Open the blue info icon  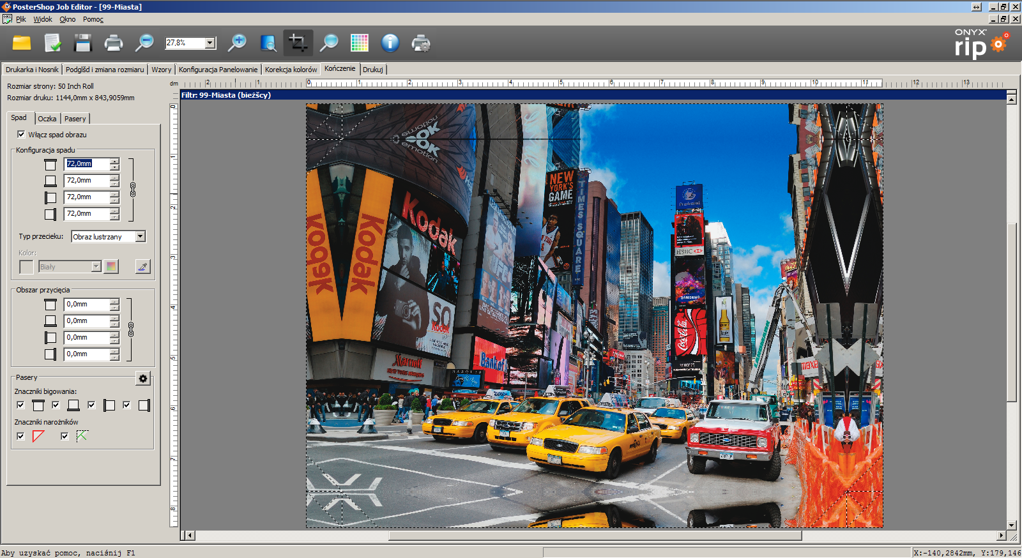point(390,43)
